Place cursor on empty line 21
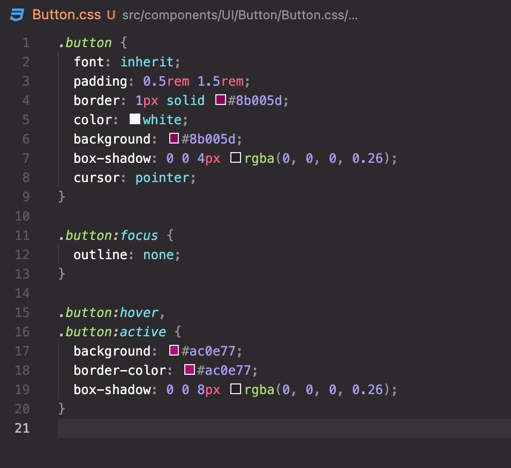 [284, 428]
